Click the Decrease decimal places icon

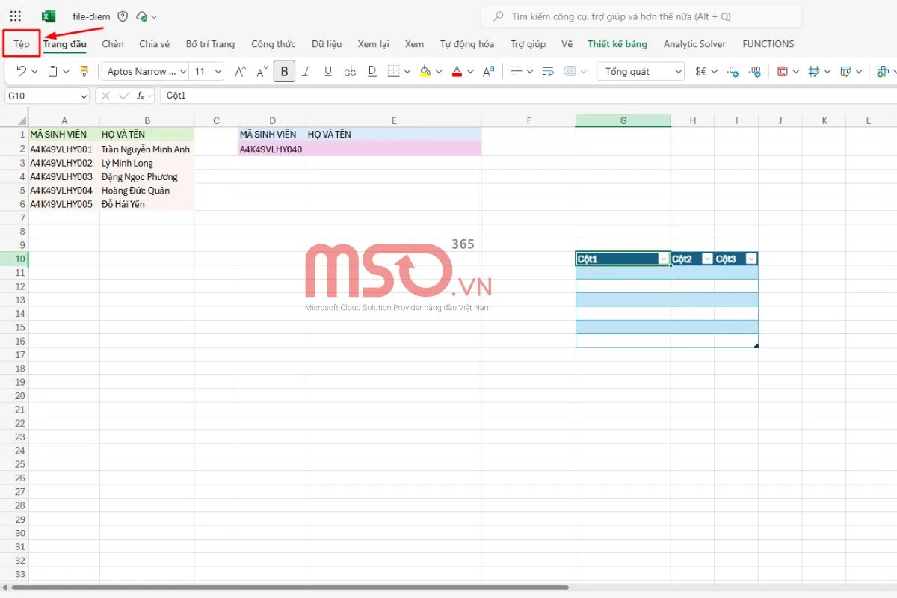[755, 72]
